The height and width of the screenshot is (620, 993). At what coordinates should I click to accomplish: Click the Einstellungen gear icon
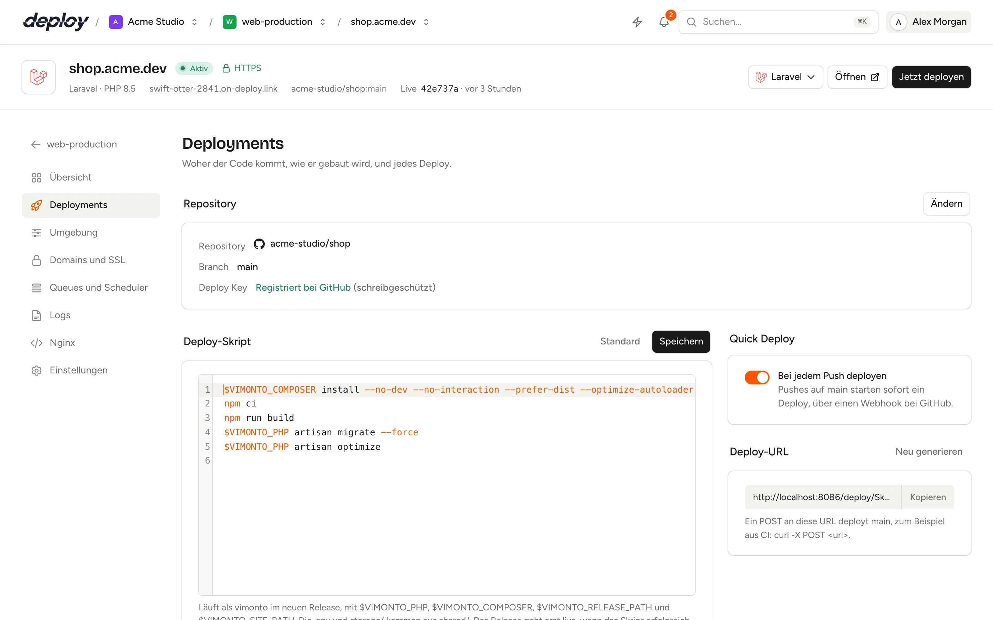[37, 370]
